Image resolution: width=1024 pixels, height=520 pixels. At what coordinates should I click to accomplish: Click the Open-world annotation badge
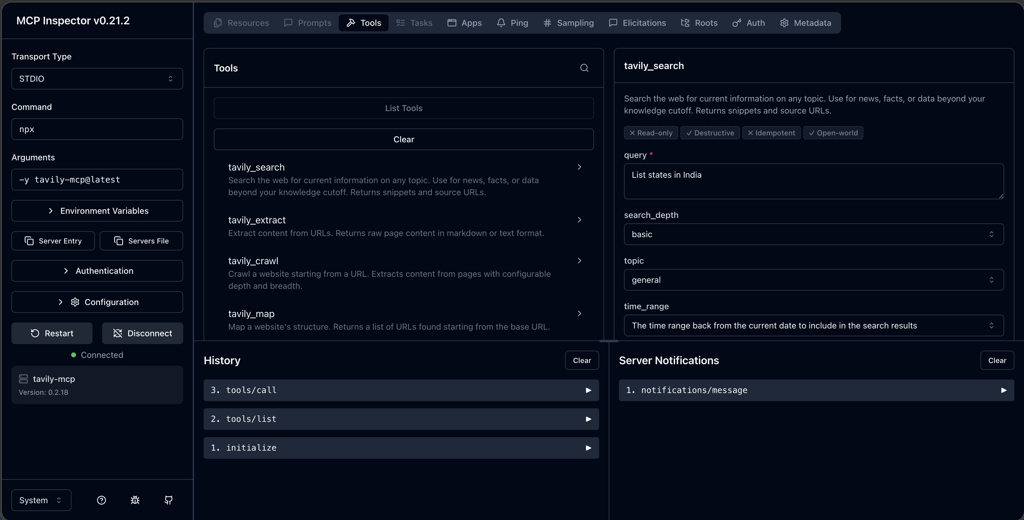pyautogui.click(x=833, y=133)
